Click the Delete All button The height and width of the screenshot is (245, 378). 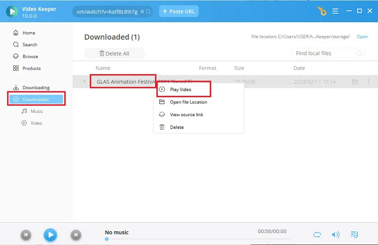(114, 53)
